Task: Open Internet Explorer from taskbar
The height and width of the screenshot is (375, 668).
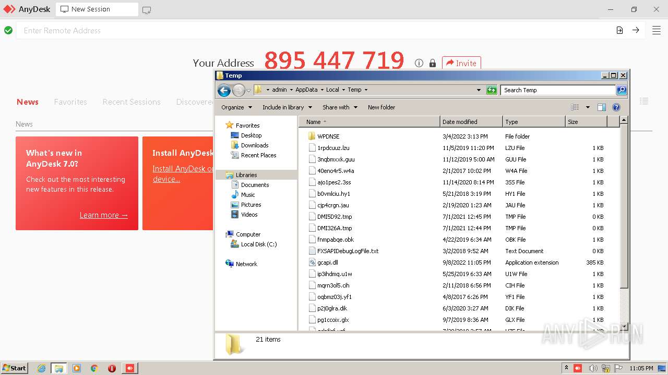Action: click(x=41, y=368)
